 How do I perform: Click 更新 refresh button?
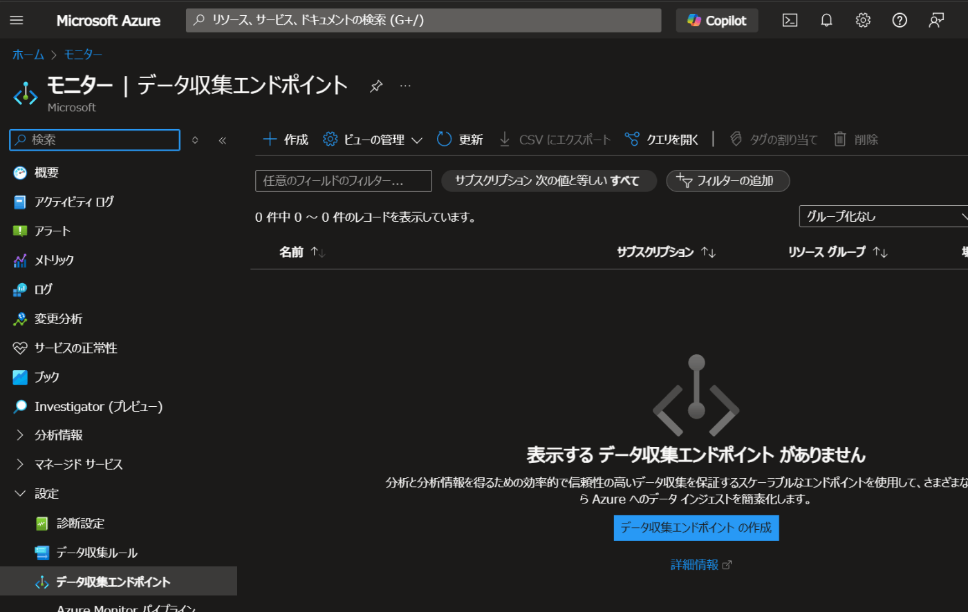pyautogui.click(x=460, y=140)
